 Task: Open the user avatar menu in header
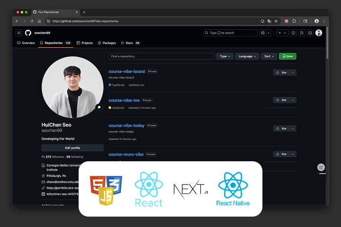click(319, 33)
